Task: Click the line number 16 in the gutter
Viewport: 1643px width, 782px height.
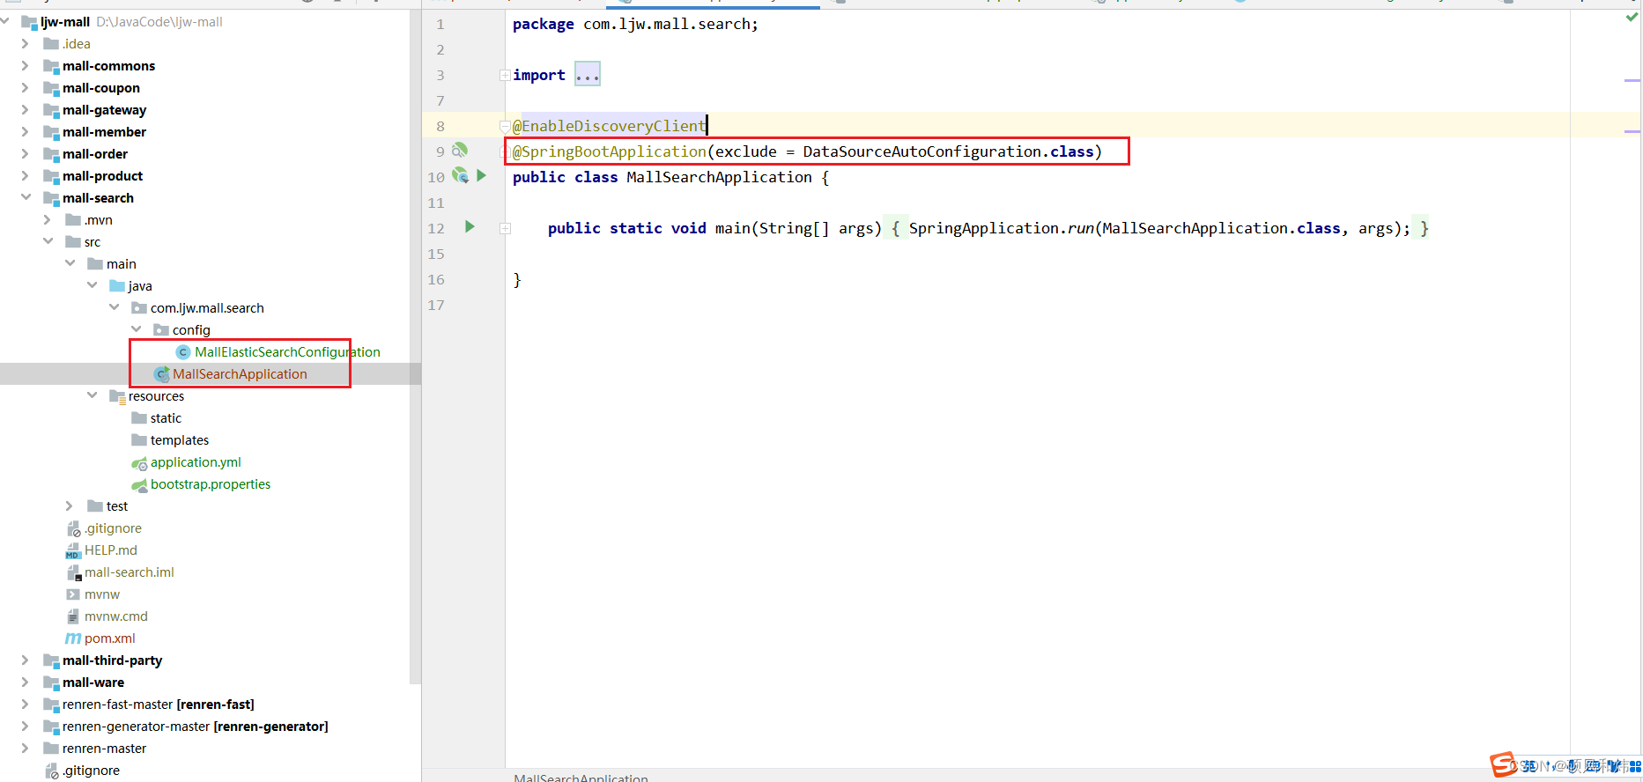Action: tap(436, 279)
